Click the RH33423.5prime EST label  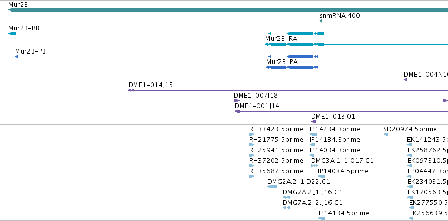[x=276, y=129]
